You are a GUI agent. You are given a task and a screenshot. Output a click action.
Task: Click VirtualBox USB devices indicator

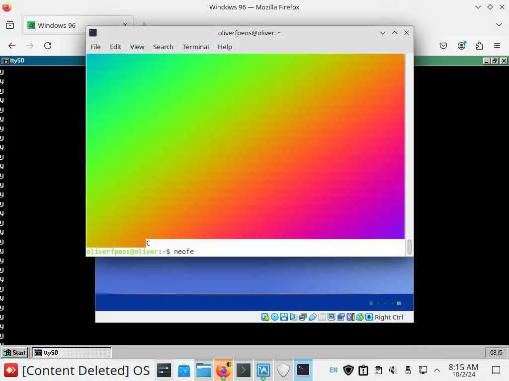pos(312,317)
